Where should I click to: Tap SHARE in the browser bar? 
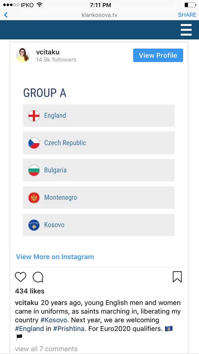[x=187, y=15]
